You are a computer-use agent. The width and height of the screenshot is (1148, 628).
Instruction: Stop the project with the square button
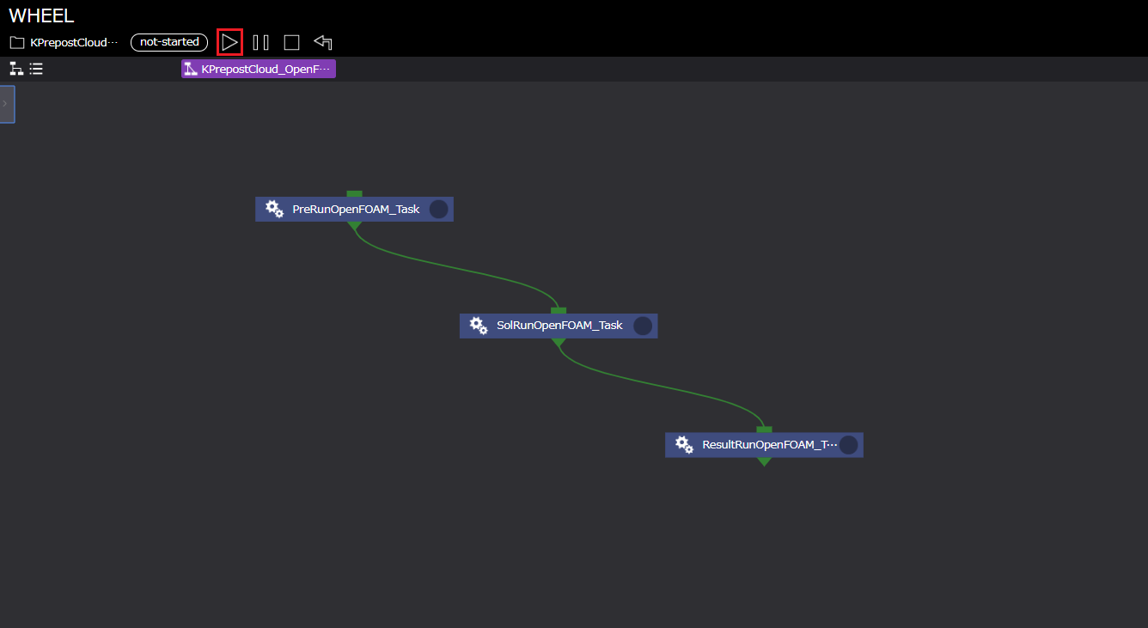tap(291, 42)
